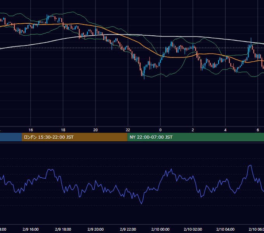Click the hour 2 axis tick label
Viewport: 264px width, 233px height.
tap(193, 130)
